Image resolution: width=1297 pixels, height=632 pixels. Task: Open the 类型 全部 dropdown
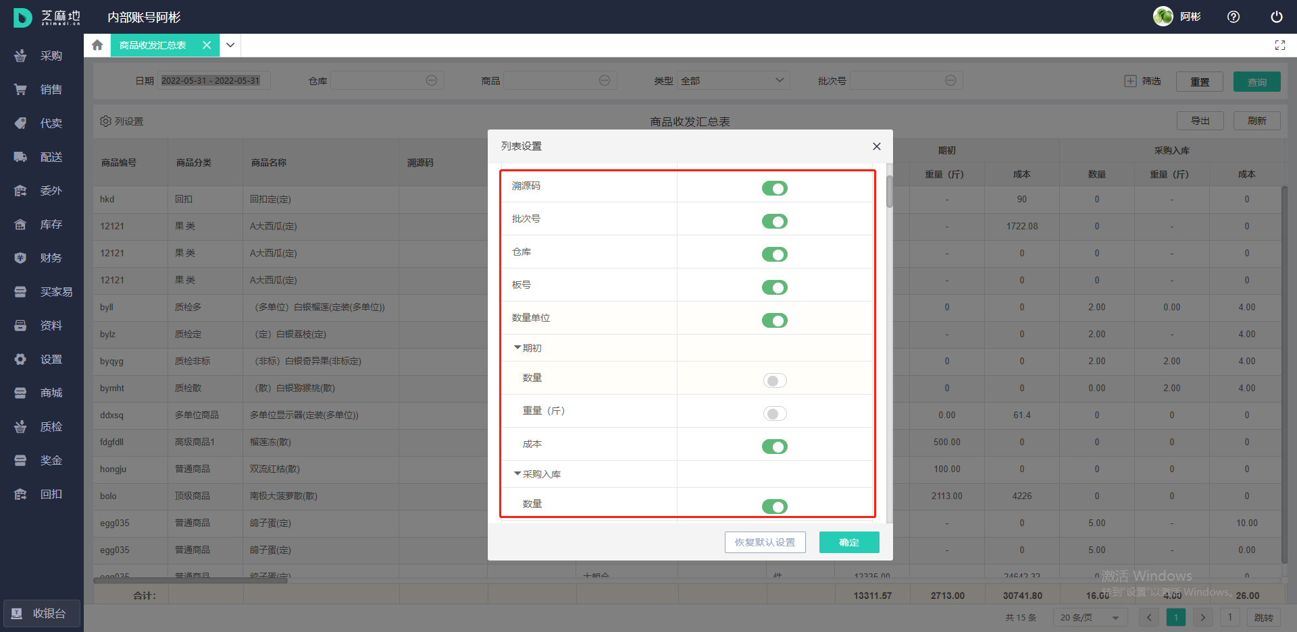point(734,80)
